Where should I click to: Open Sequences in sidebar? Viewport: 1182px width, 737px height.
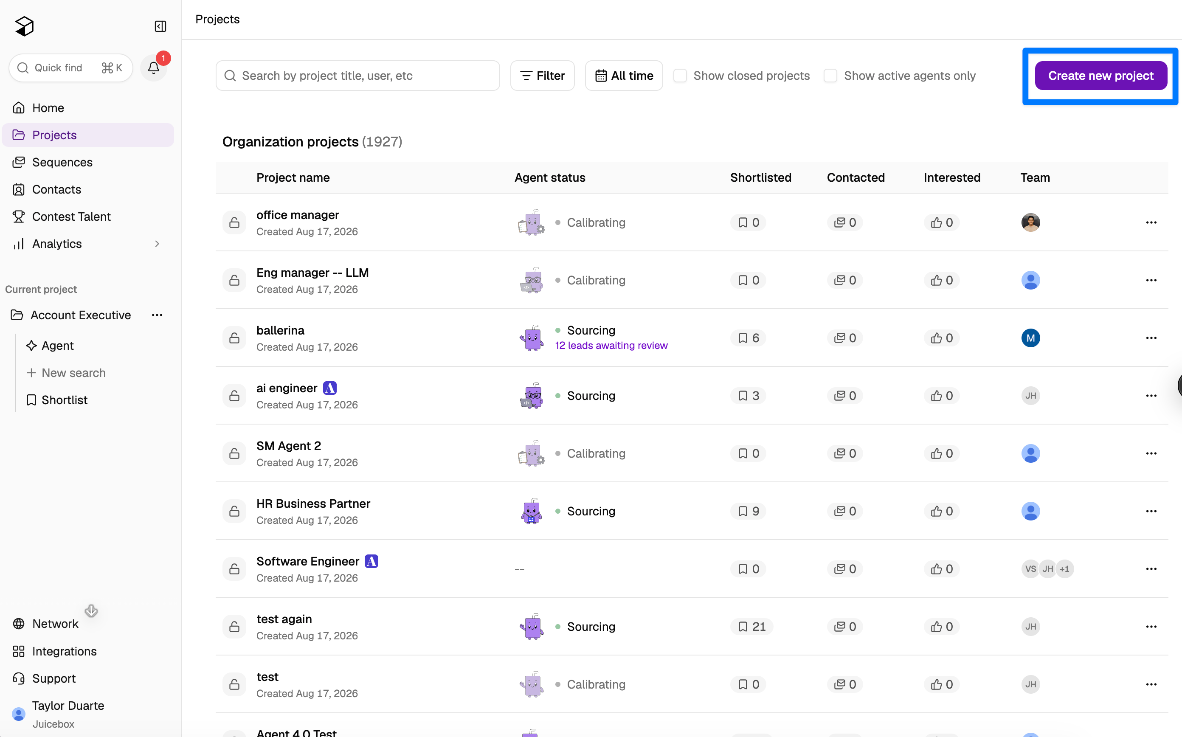88,162
